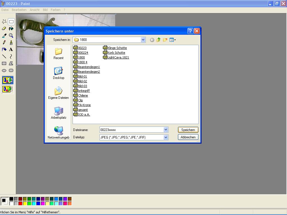Image resolution: width=287 pixels, height=215 pixels.
Task: Enable opaque selection drawing option
Action: tap(8, 80)
